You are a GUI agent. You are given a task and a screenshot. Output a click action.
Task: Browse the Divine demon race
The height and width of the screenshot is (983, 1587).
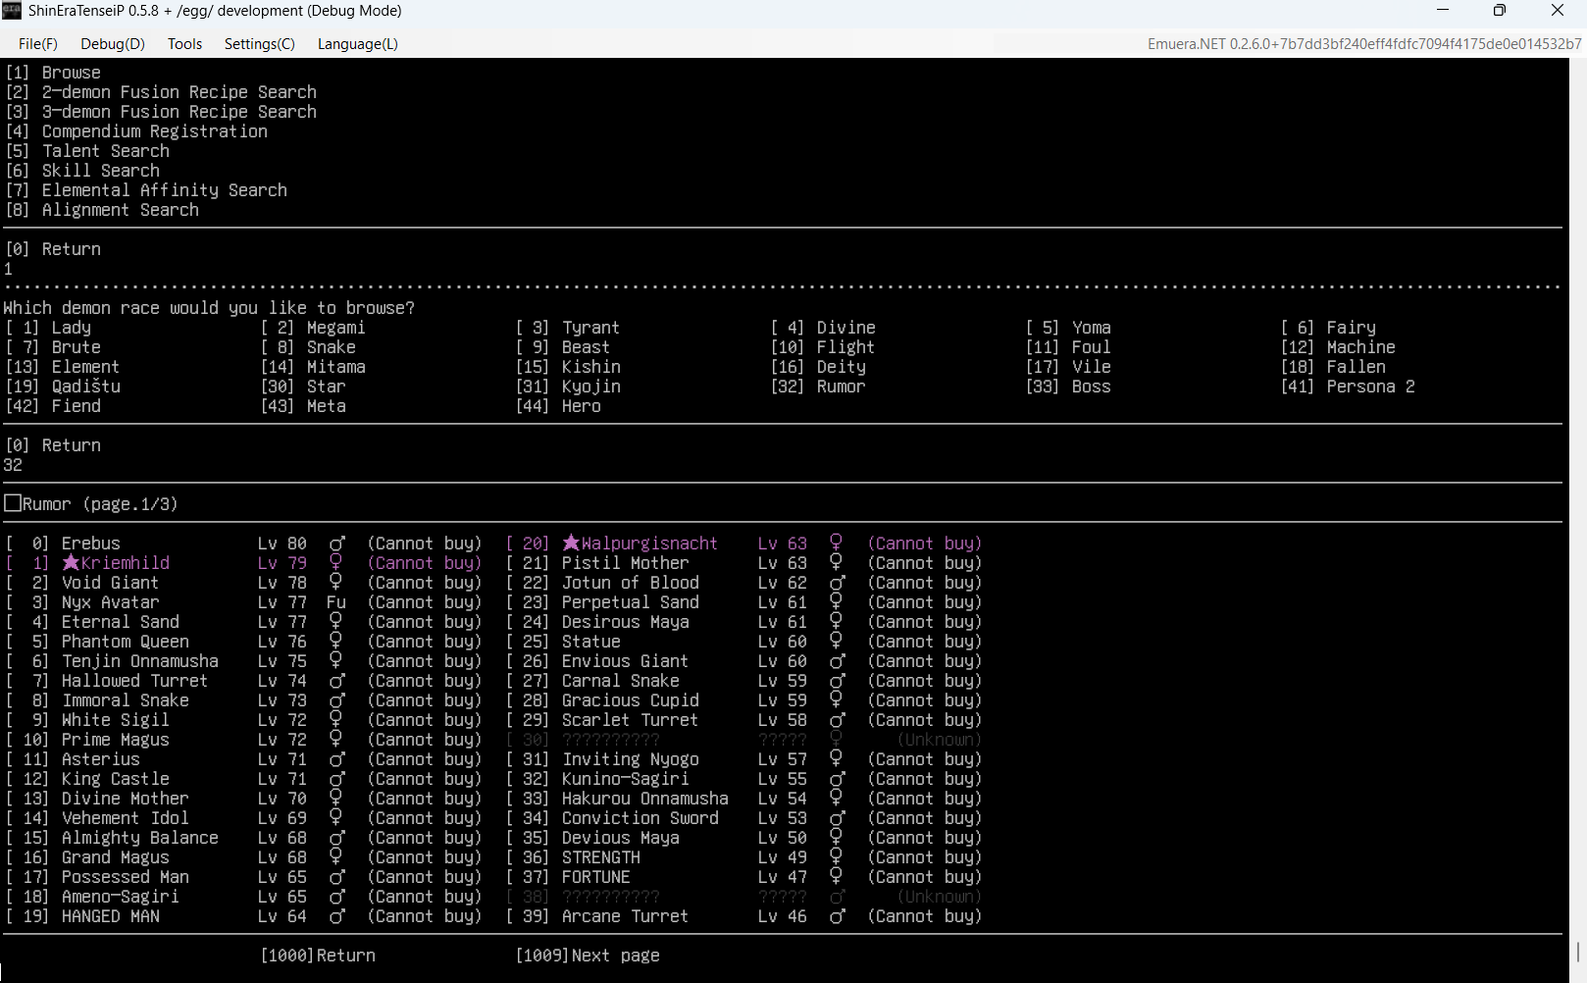tap(823, 328)
